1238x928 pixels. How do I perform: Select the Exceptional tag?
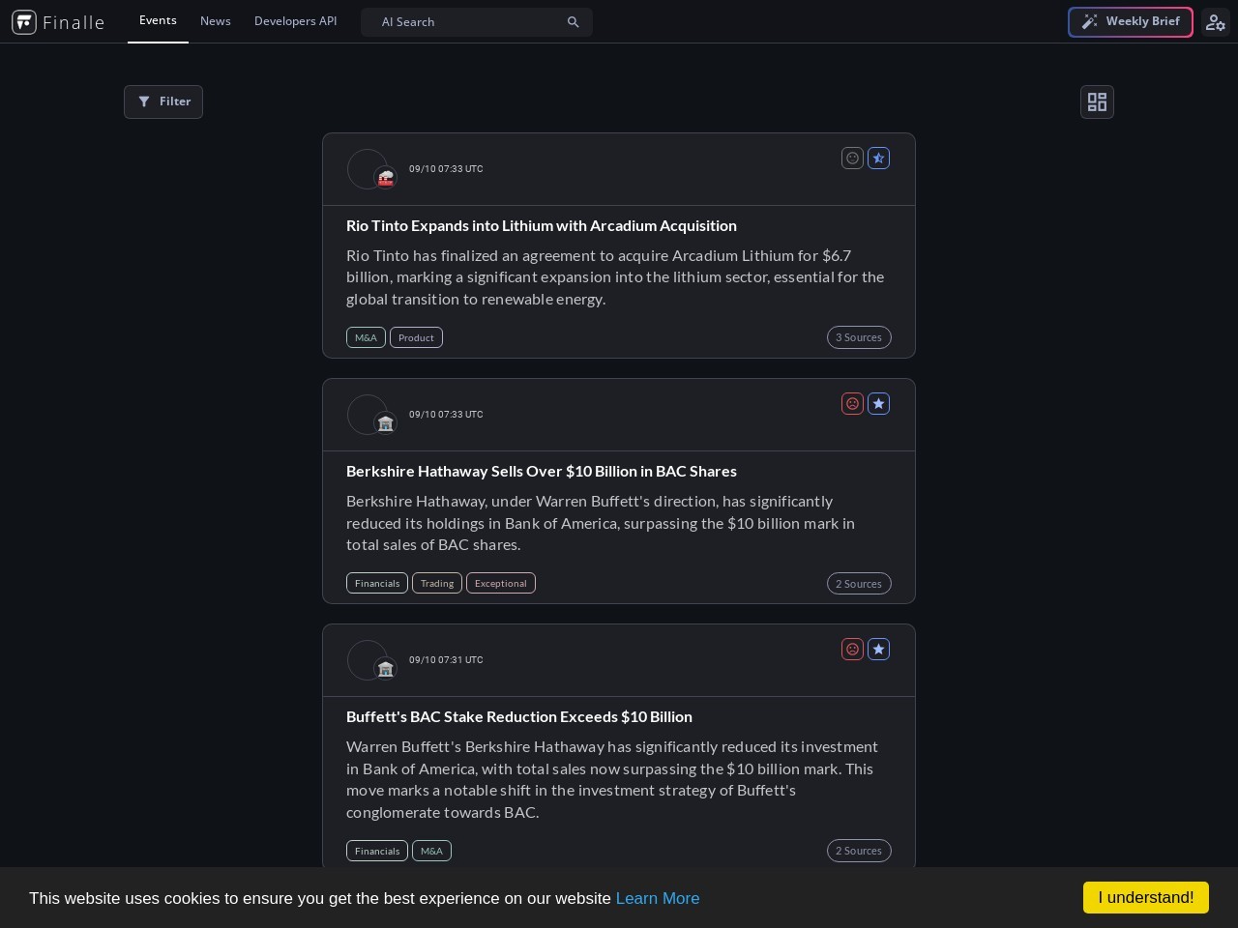(x=501, y=583)
